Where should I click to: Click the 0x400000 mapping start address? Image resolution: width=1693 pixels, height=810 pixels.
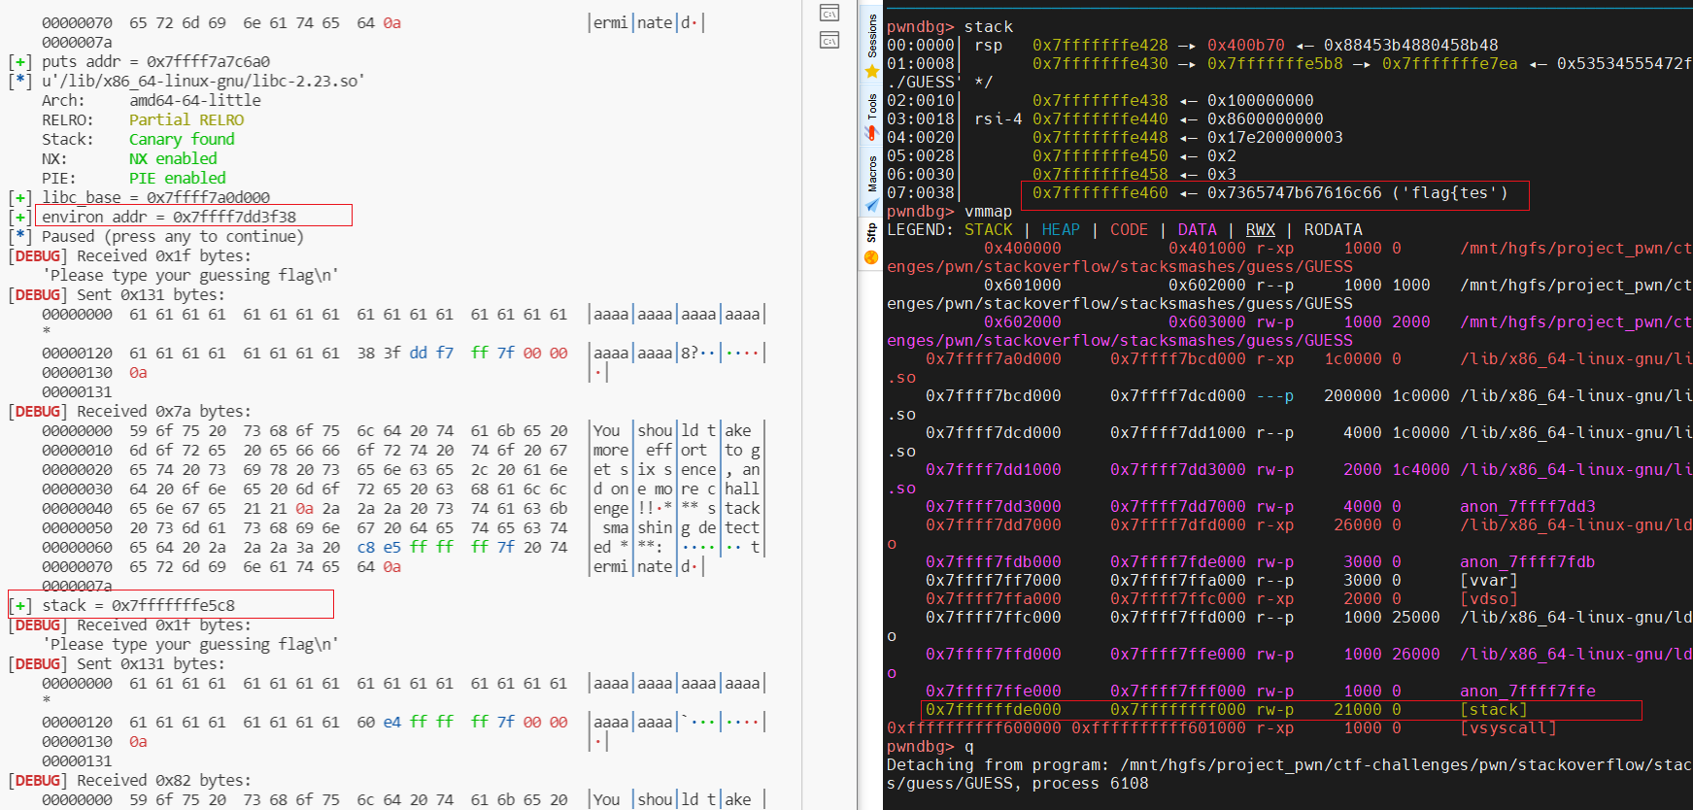click(1023, 248)
